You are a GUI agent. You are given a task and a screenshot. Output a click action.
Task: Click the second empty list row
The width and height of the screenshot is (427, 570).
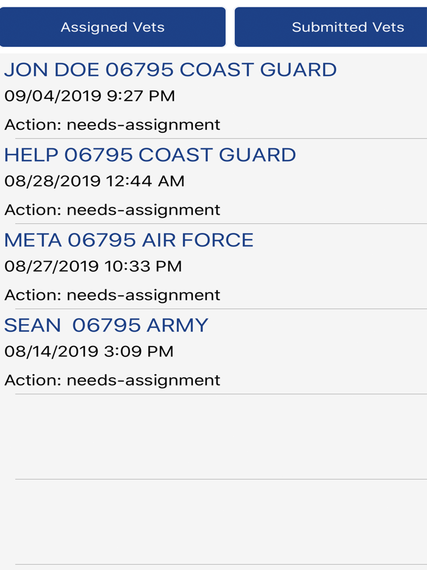point(213,522)
